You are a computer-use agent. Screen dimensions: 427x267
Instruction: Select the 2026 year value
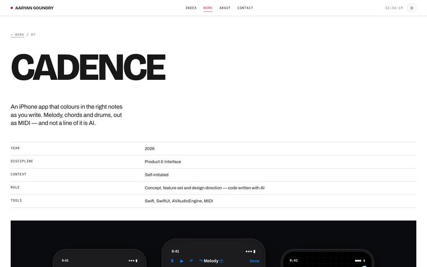(x=149, y=148)
